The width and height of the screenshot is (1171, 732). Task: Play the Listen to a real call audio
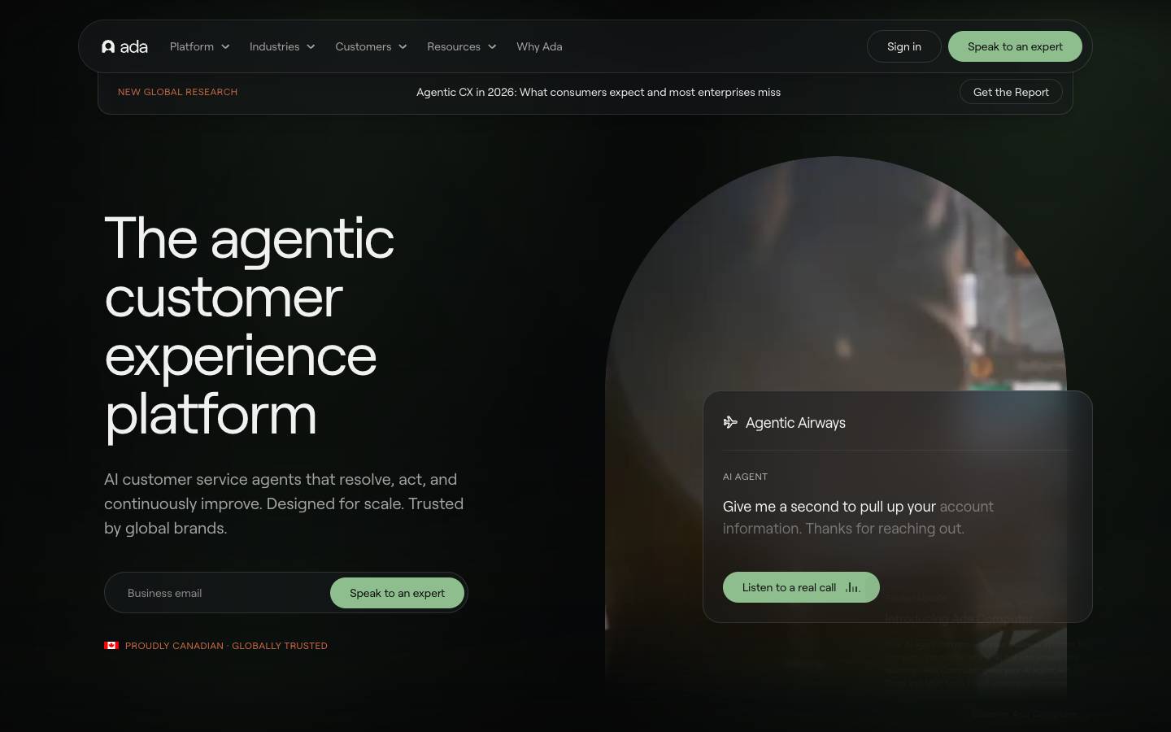pyautogui.click(x=801, y=587)
